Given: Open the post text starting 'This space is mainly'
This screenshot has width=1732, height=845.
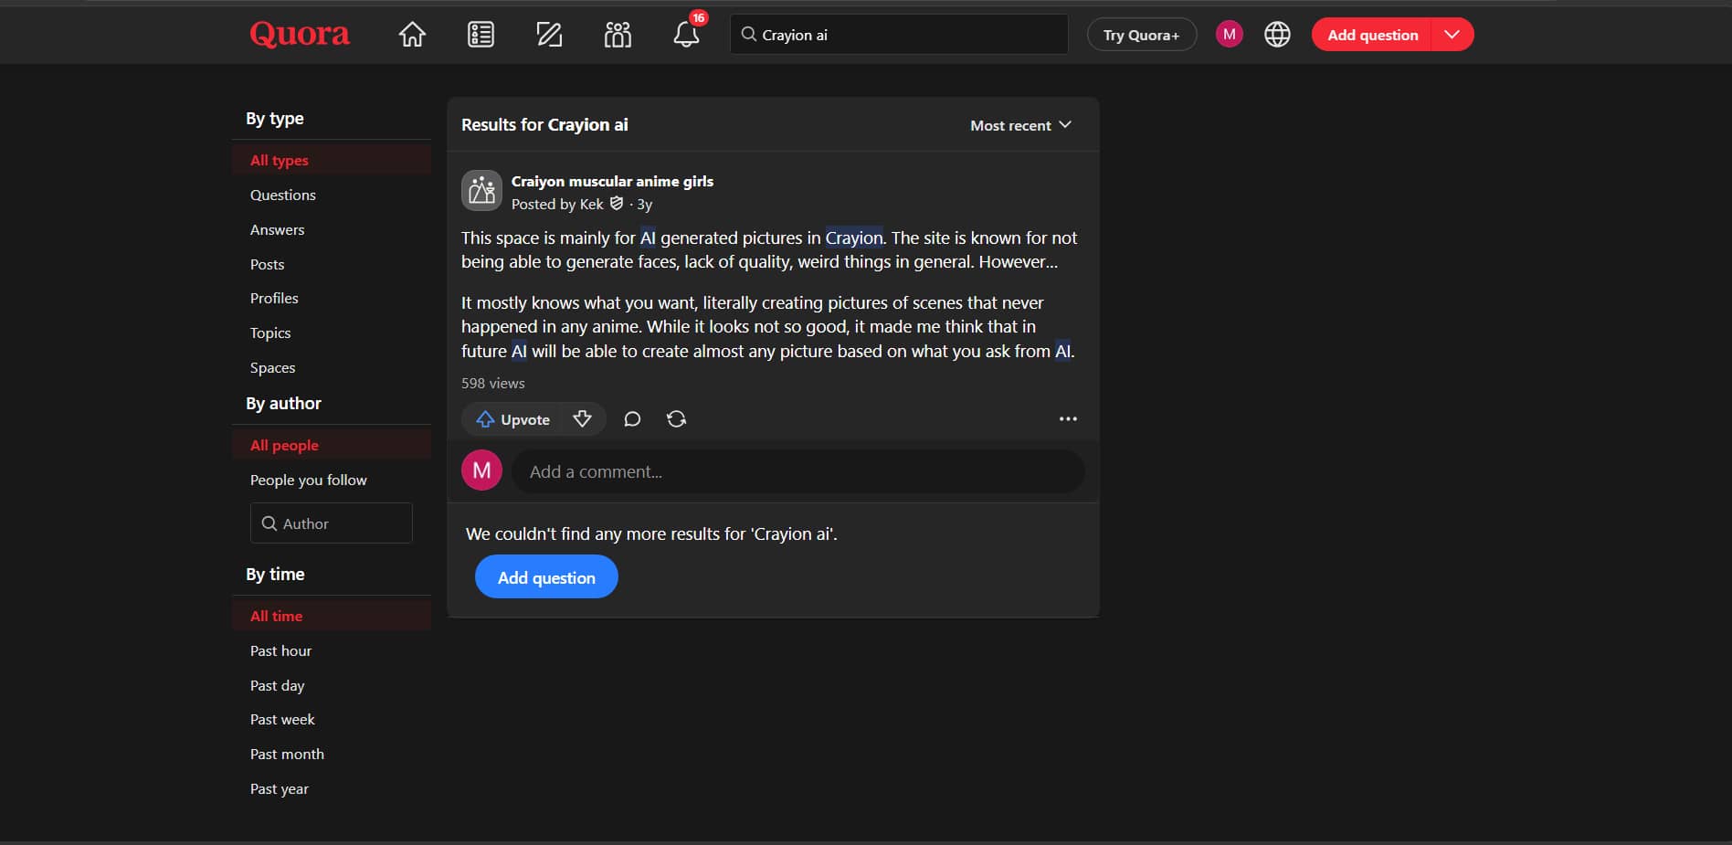Looking at the screenshot, I should [769, 249].
